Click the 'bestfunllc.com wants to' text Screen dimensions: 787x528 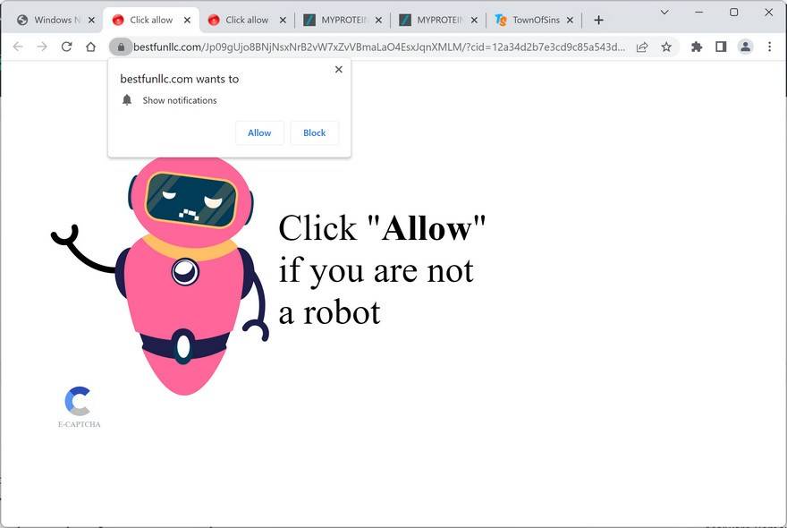pos(179,79)
